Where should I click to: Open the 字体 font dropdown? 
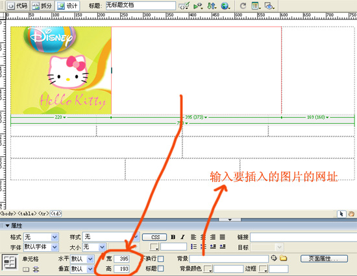click(x=41, y=247)
